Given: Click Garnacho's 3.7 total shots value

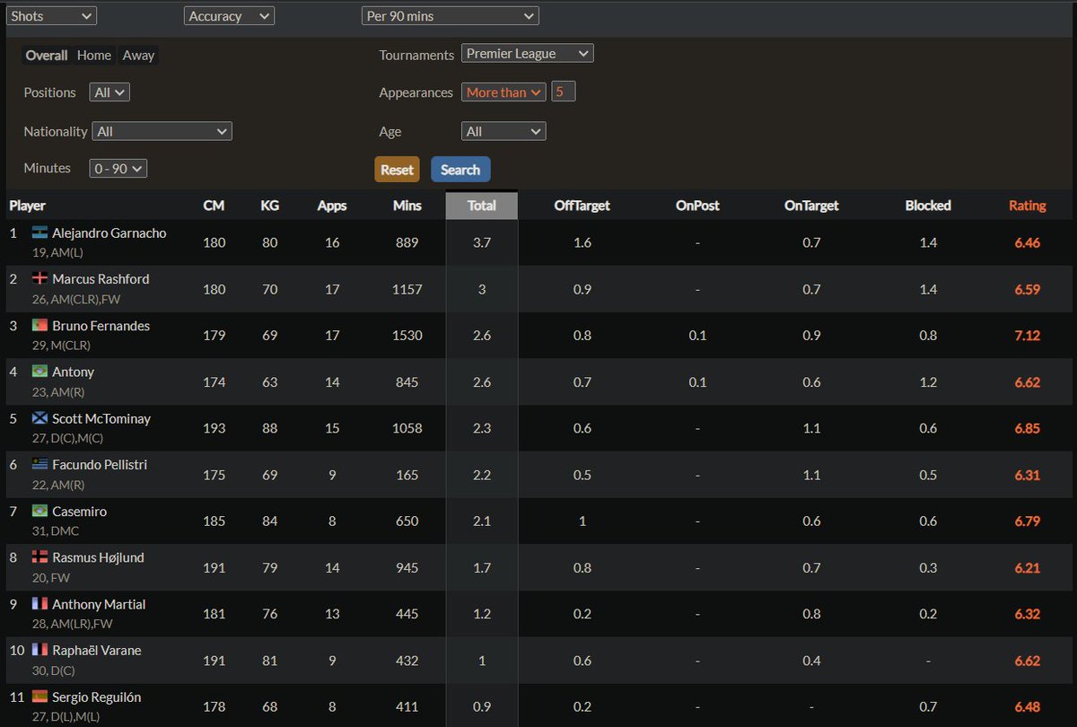Looking at the screenshot, I should pos(482,243).
